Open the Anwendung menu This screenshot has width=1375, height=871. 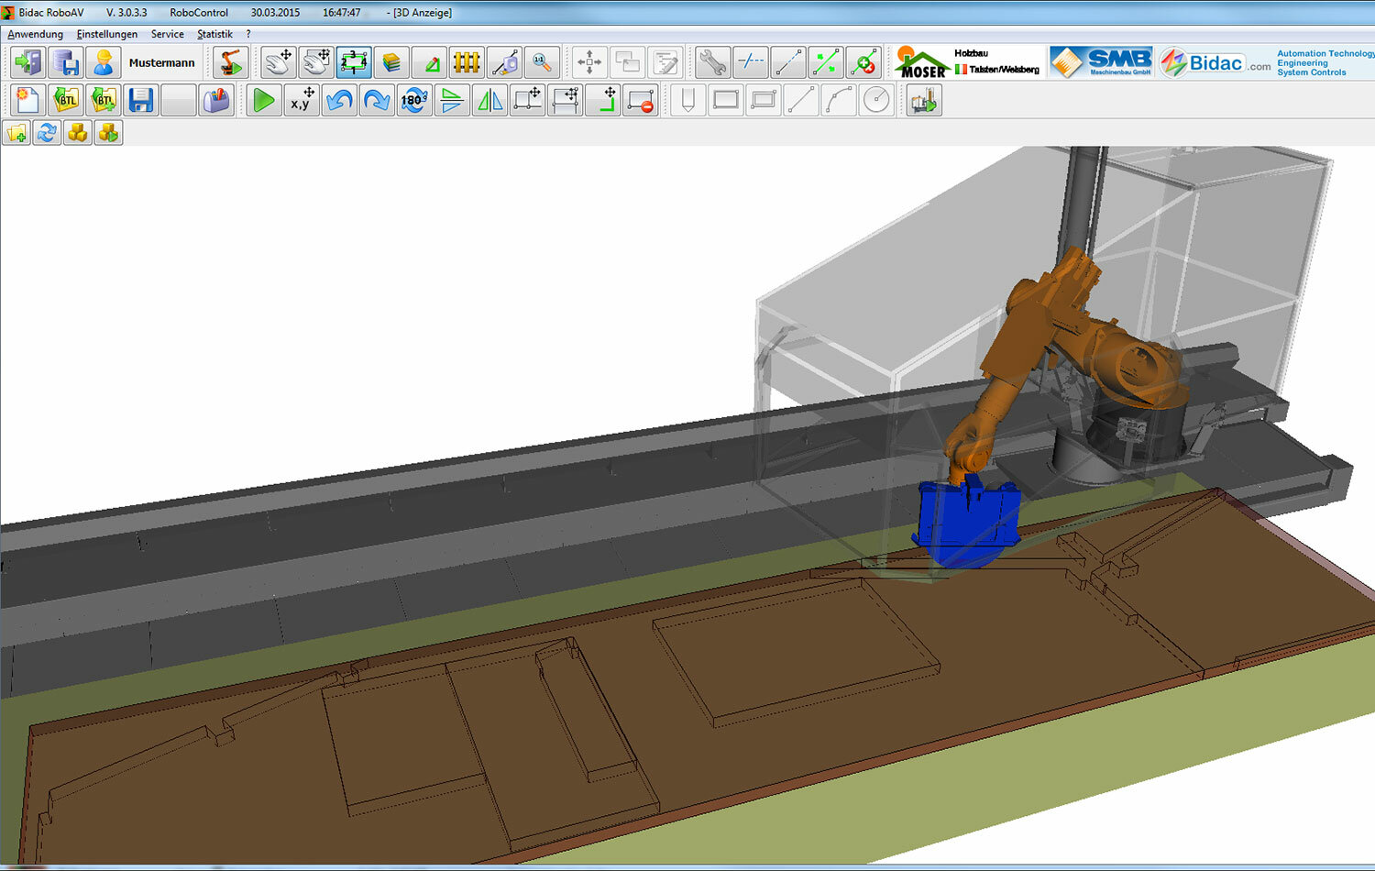click(x=36, y=34)
